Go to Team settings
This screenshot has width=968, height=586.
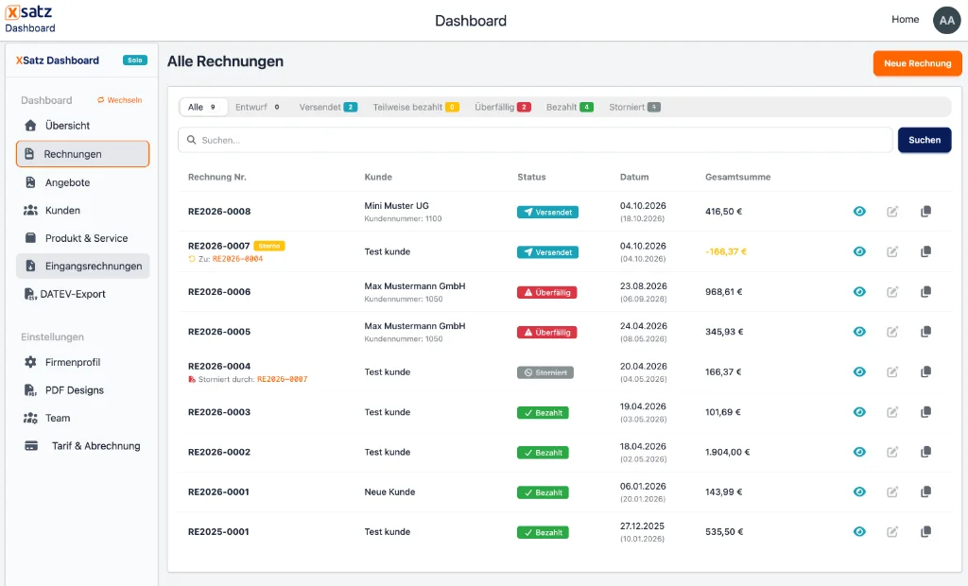83,418
